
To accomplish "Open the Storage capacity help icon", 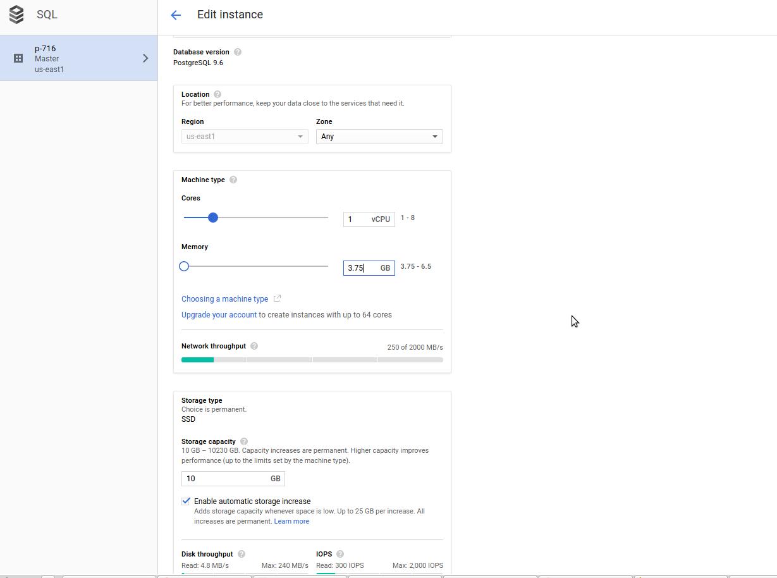I will pos(244,441).
